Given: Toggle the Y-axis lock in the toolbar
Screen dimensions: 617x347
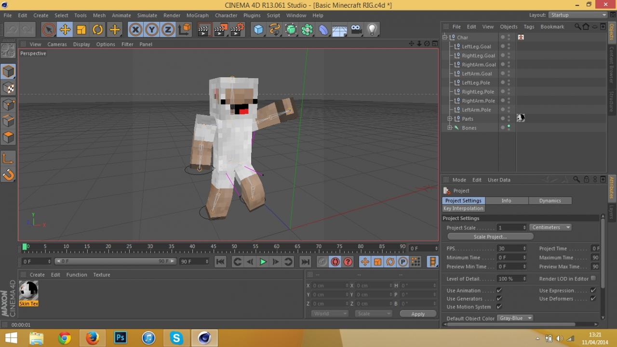Looking at the screenshot, I should 151,29.
